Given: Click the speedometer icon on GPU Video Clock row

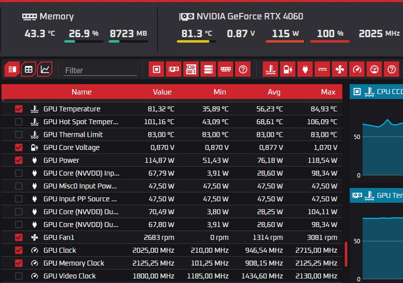Looking at the screenshot, I should pos(35,276).
